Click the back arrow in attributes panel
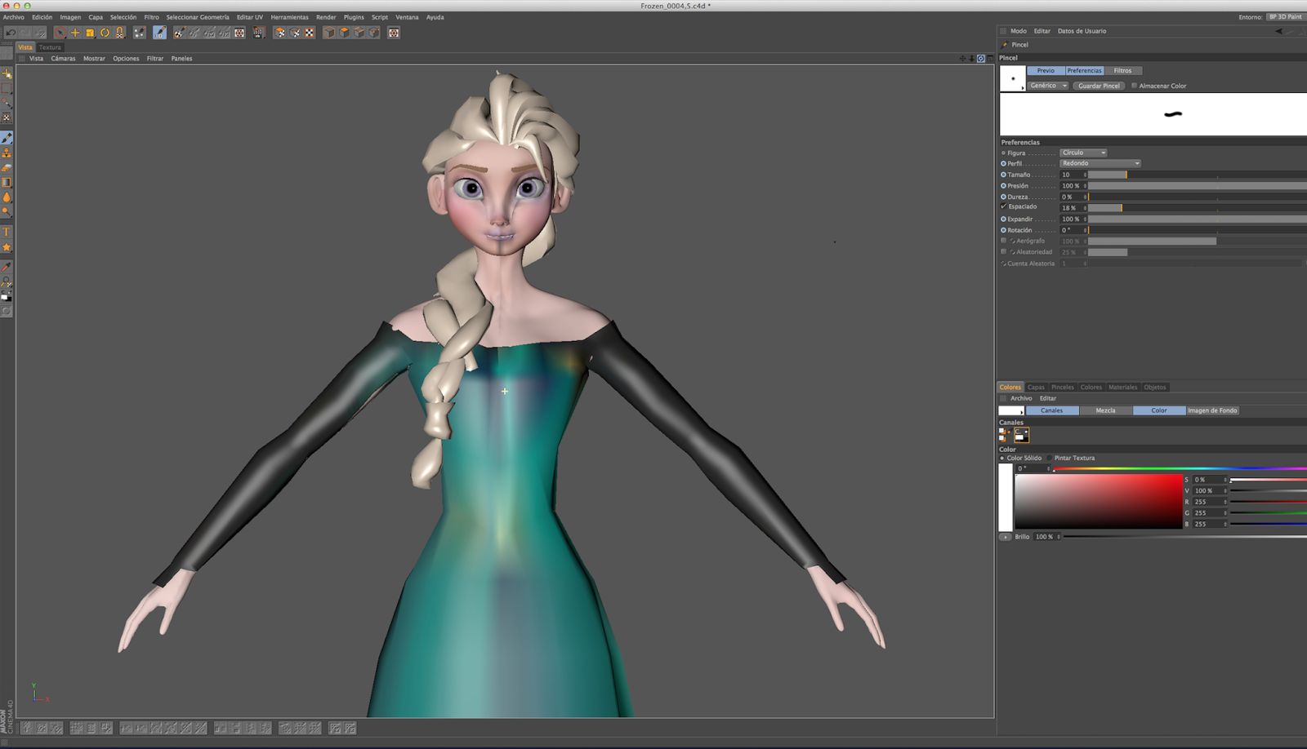 point(1279,31)
